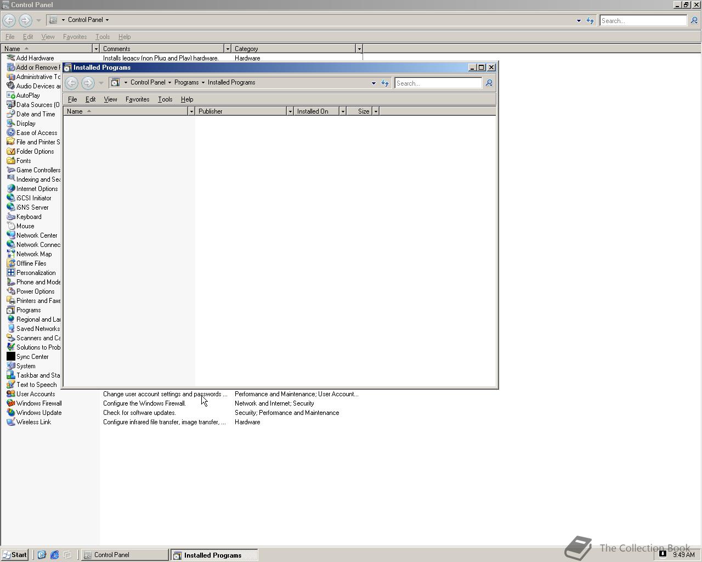Open the Wireless Link icon
Image resolution: width=702 pixels, height=562 pixels.
coord(10,422)
